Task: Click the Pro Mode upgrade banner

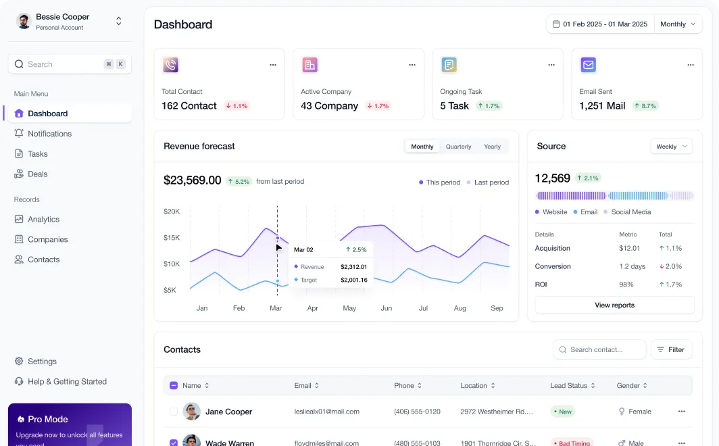Action: [70, 424]
